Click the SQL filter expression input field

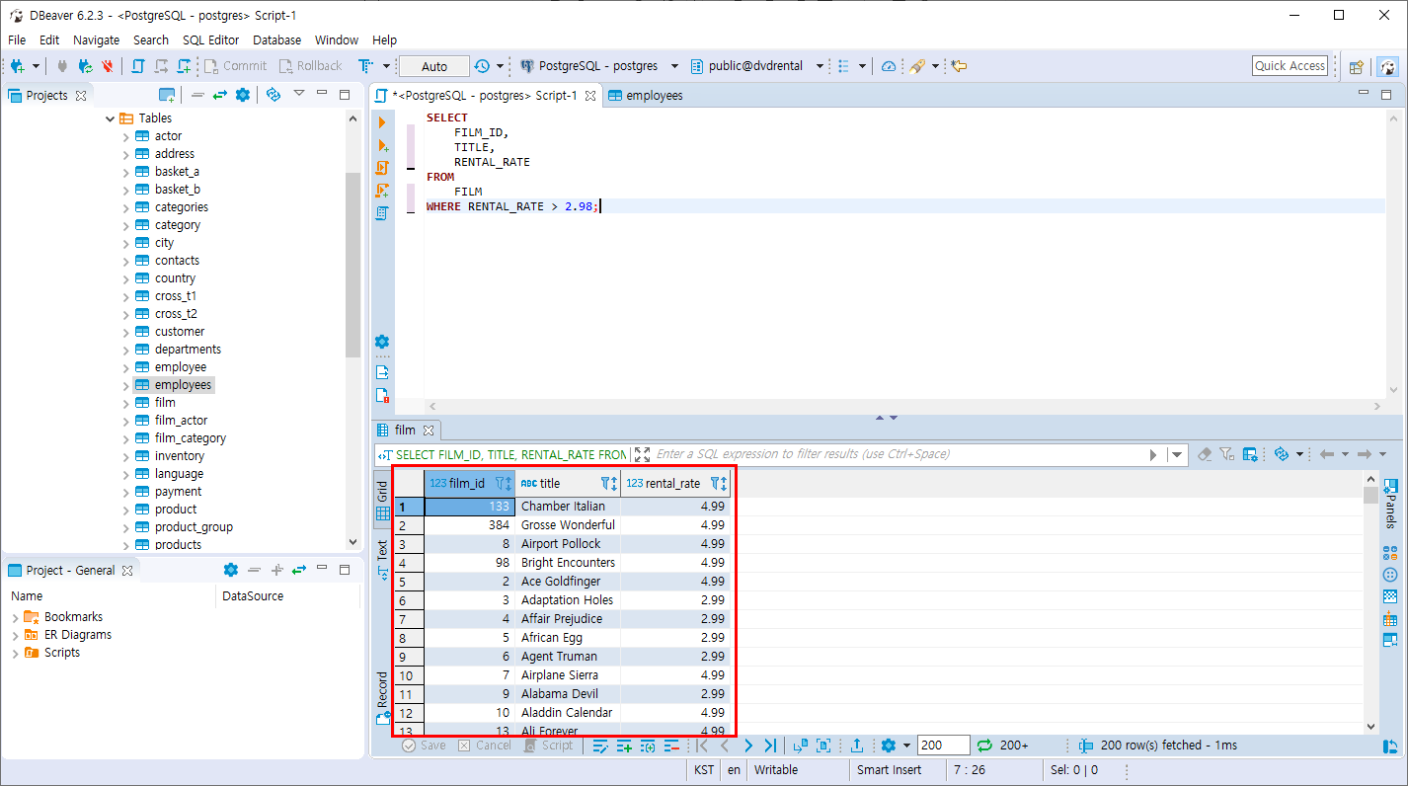click(899, 454)
